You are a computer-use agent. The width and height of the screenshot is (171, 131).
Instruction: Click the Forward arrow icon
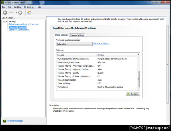(x=20, y=13)
